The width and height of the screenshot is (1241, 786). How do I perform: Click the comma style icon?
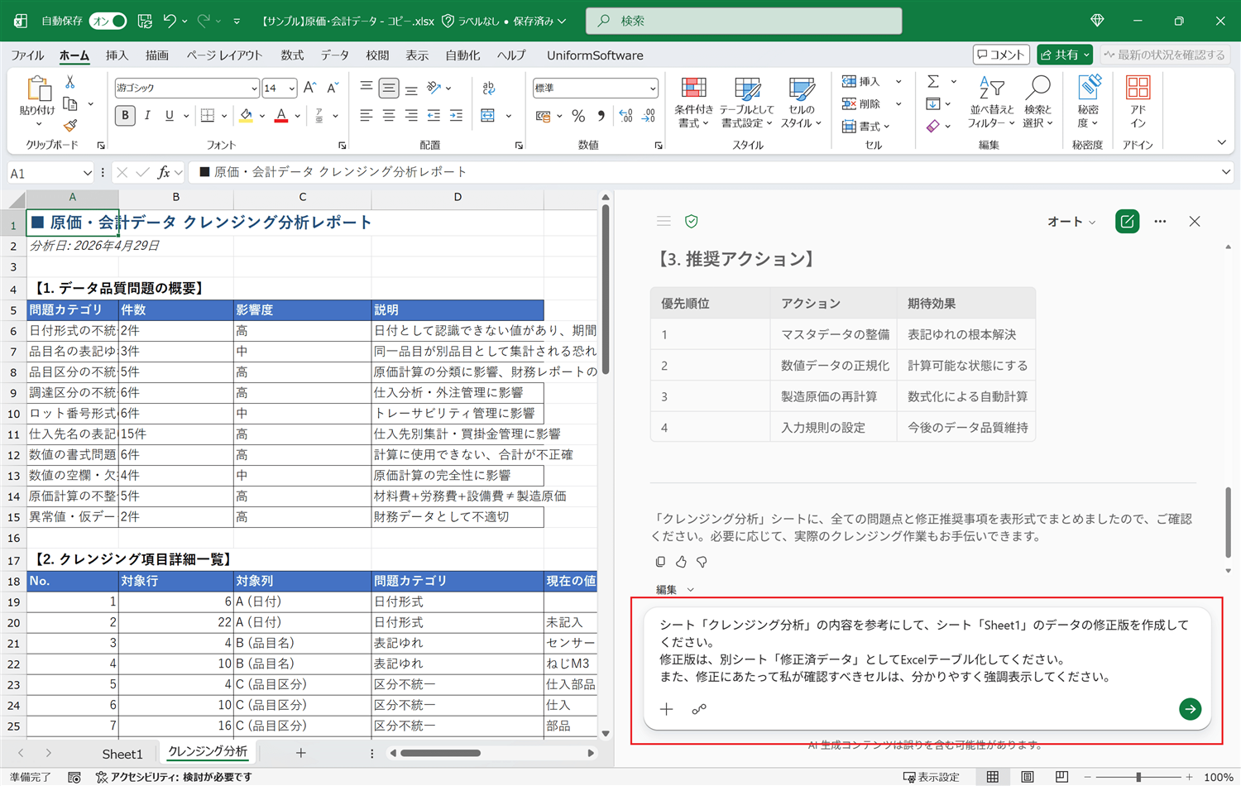point(601,116)
